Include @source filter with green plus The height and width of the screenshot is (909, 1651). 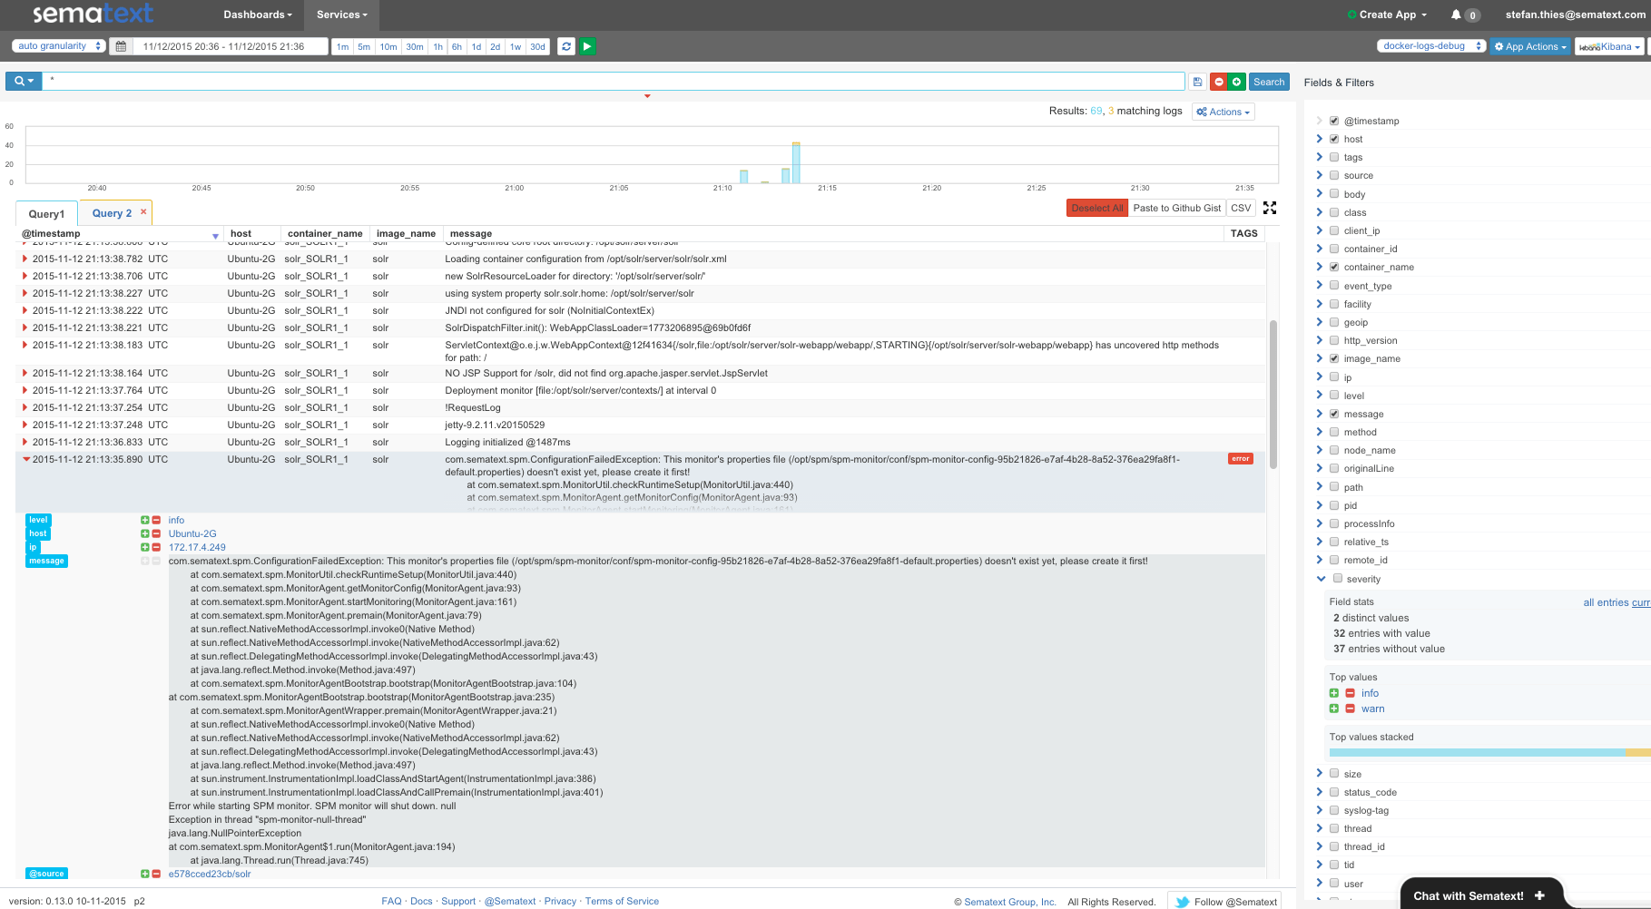144,874
